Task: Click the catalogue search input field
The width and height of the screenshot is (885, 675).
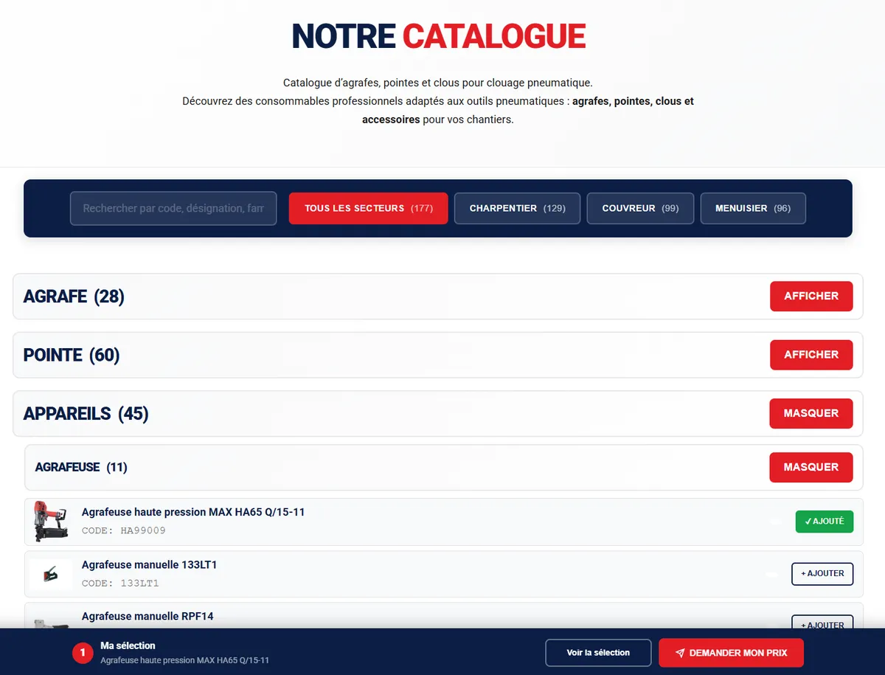Action: click(173, 209)
